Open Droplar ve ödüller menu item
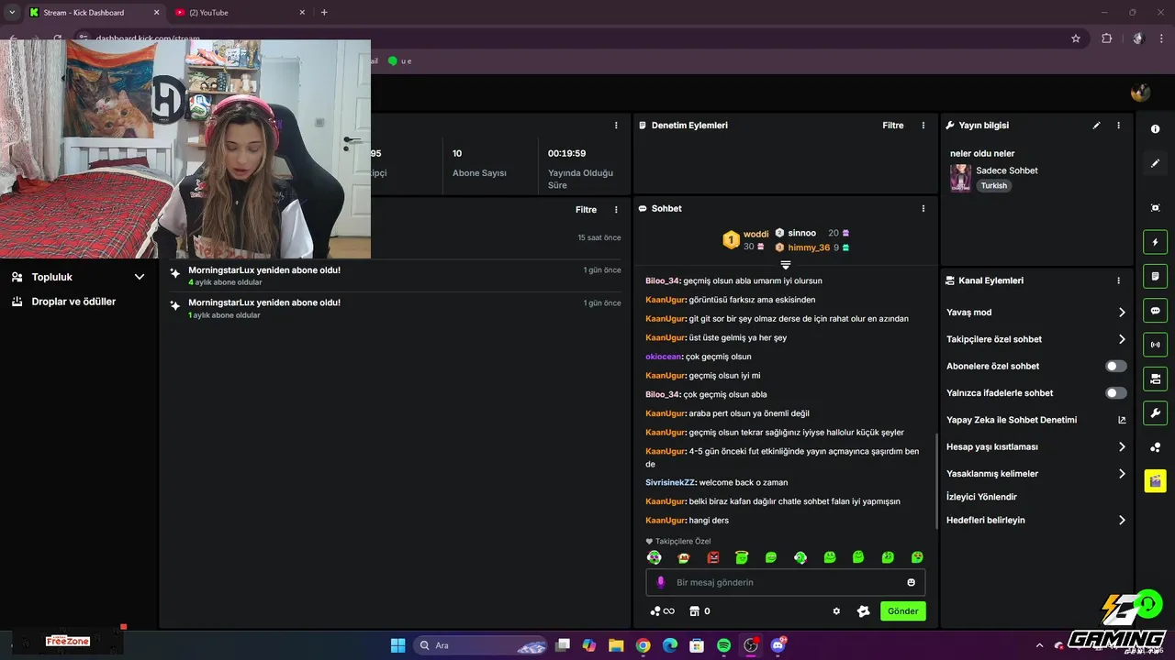The image size is (1175, 660). [73, 302]
